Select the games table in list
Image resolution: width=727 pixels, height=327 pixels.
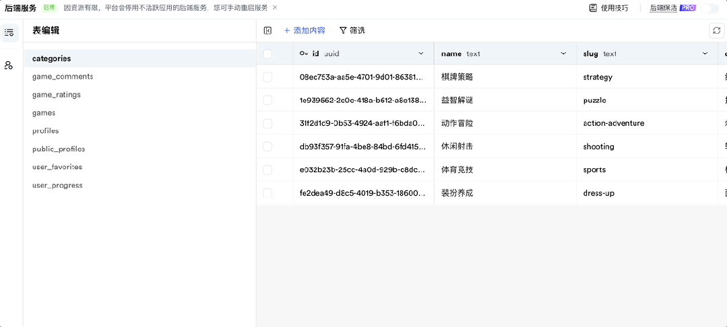[44, 113]
